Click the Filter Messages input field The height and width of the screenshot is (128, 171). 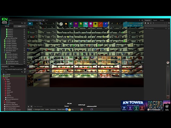[76, 106]
